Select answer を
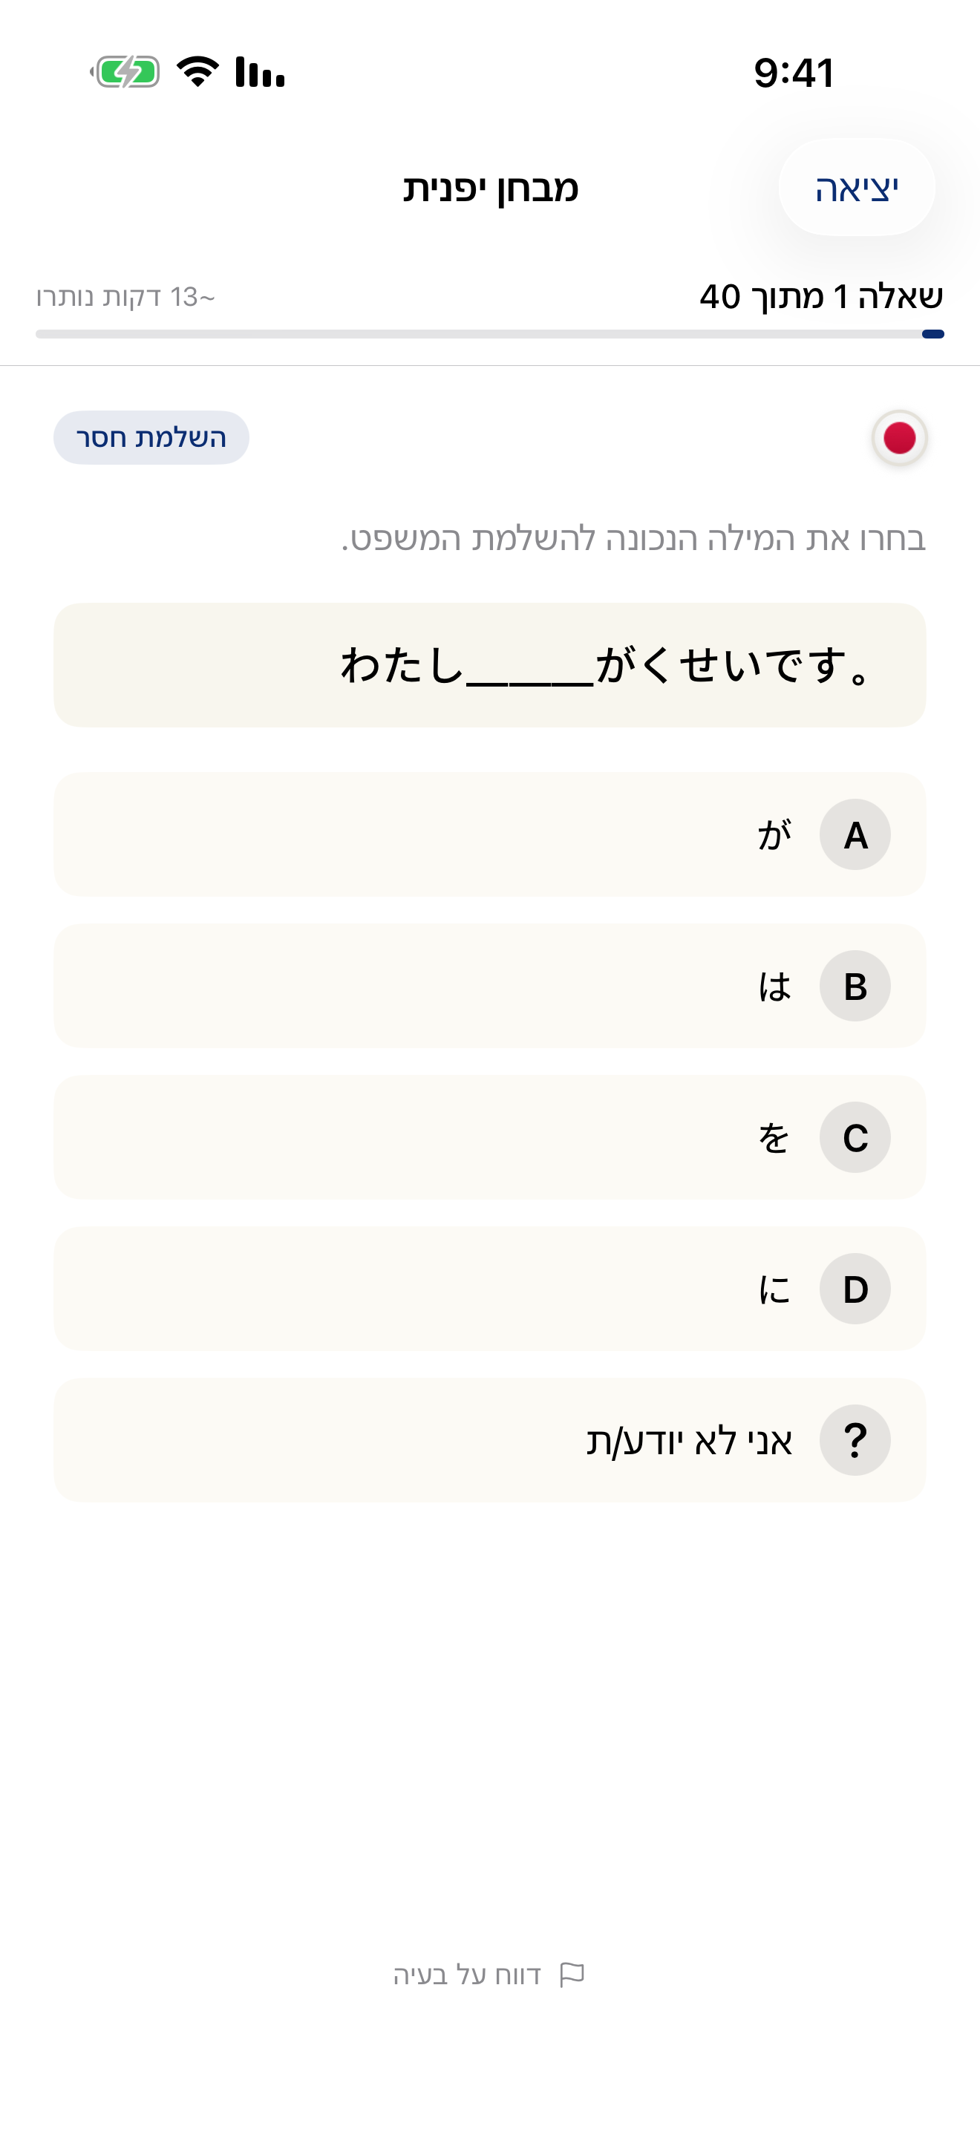The width and height of the screenshot is (980, 2129). pos(490,1138)
